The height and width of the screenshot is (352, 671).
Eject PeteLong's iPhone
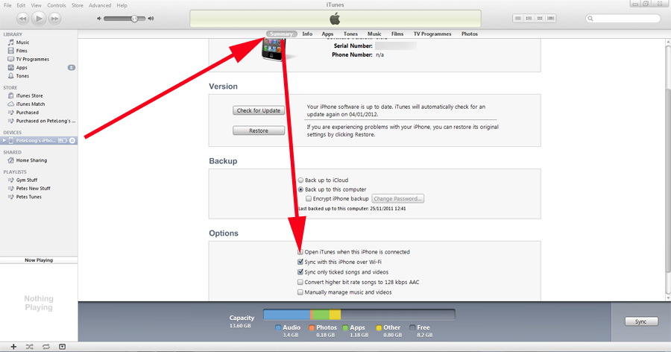click(72, 140)
